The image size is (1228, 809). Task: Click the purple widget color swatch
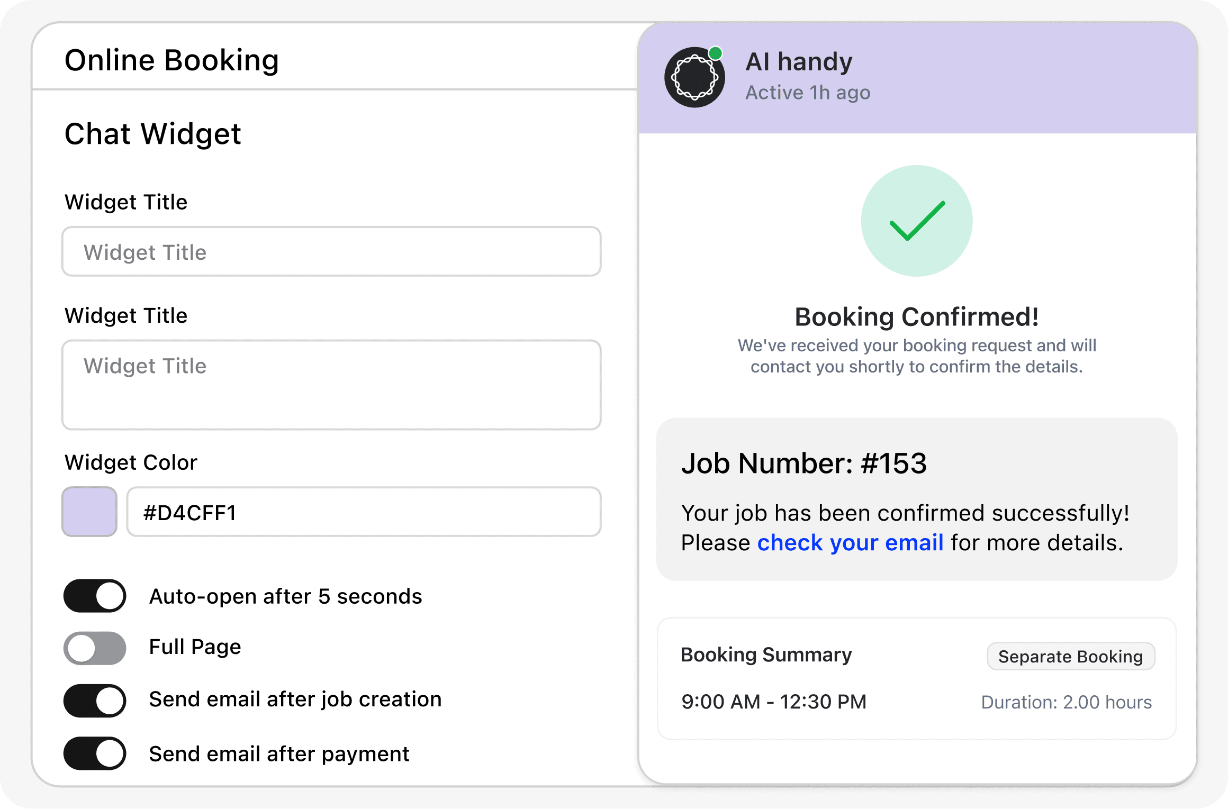(x=89, y=512)
